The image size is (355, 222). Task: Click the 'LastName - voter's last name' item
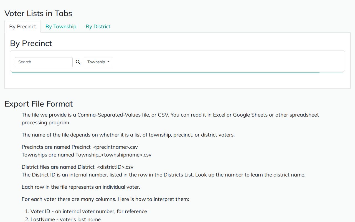coord(65,220)
